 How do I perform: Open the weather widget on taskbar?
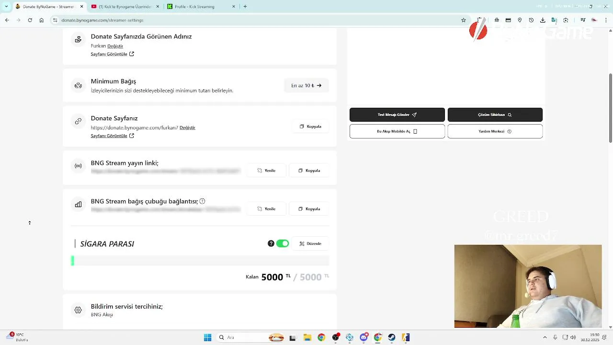18,337
